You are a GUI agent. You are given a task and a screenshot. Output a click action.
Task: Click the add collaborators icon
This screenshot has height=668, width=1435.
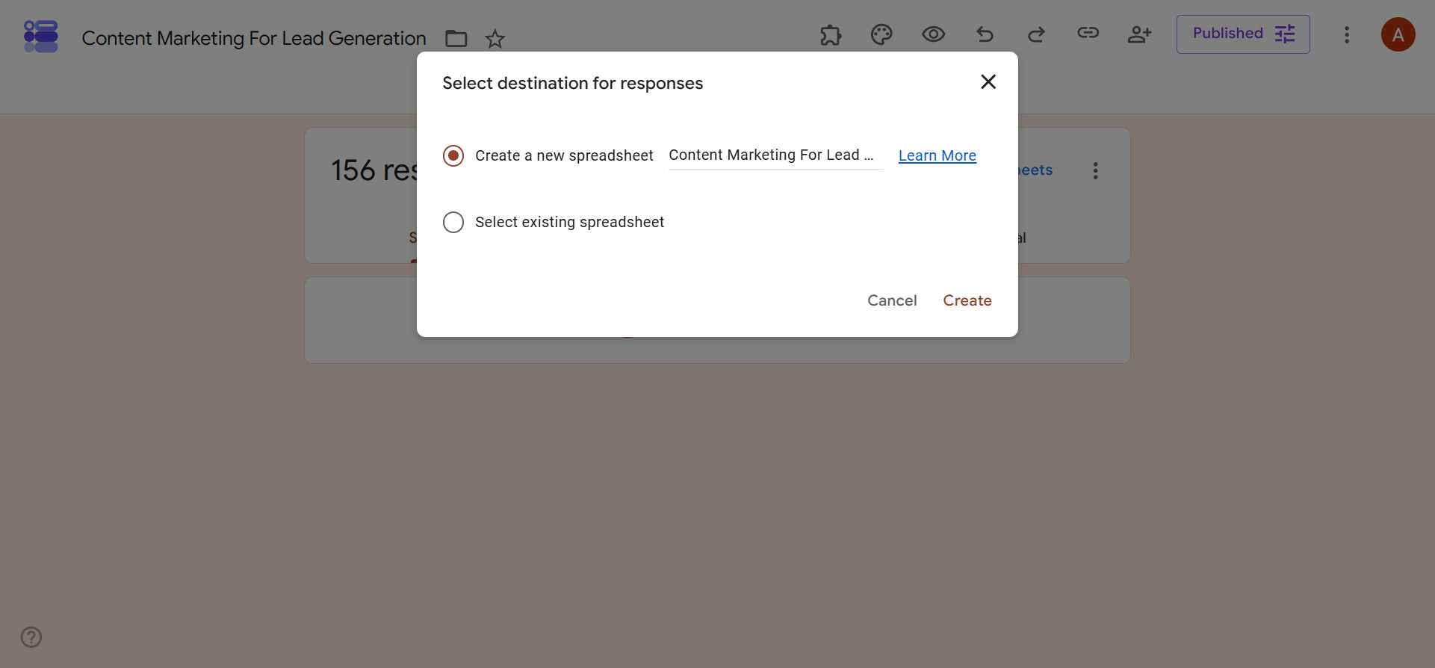tap(1139, 34)
